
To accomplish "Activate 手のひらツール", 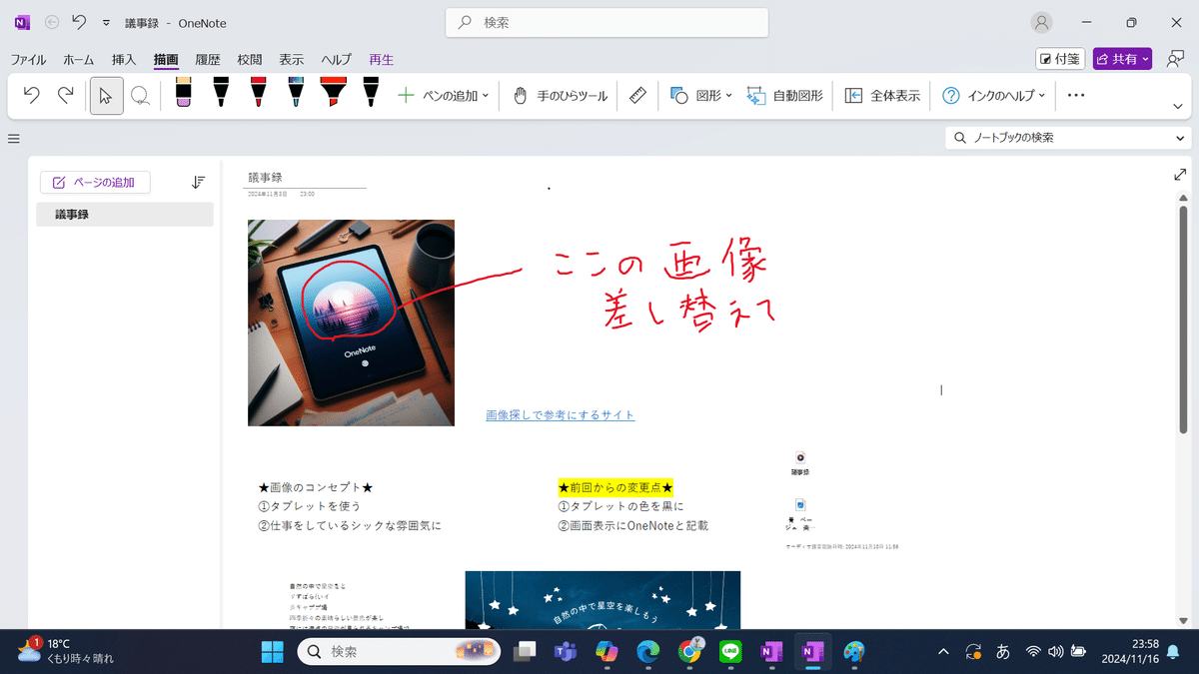I will [x=560, y=96].
